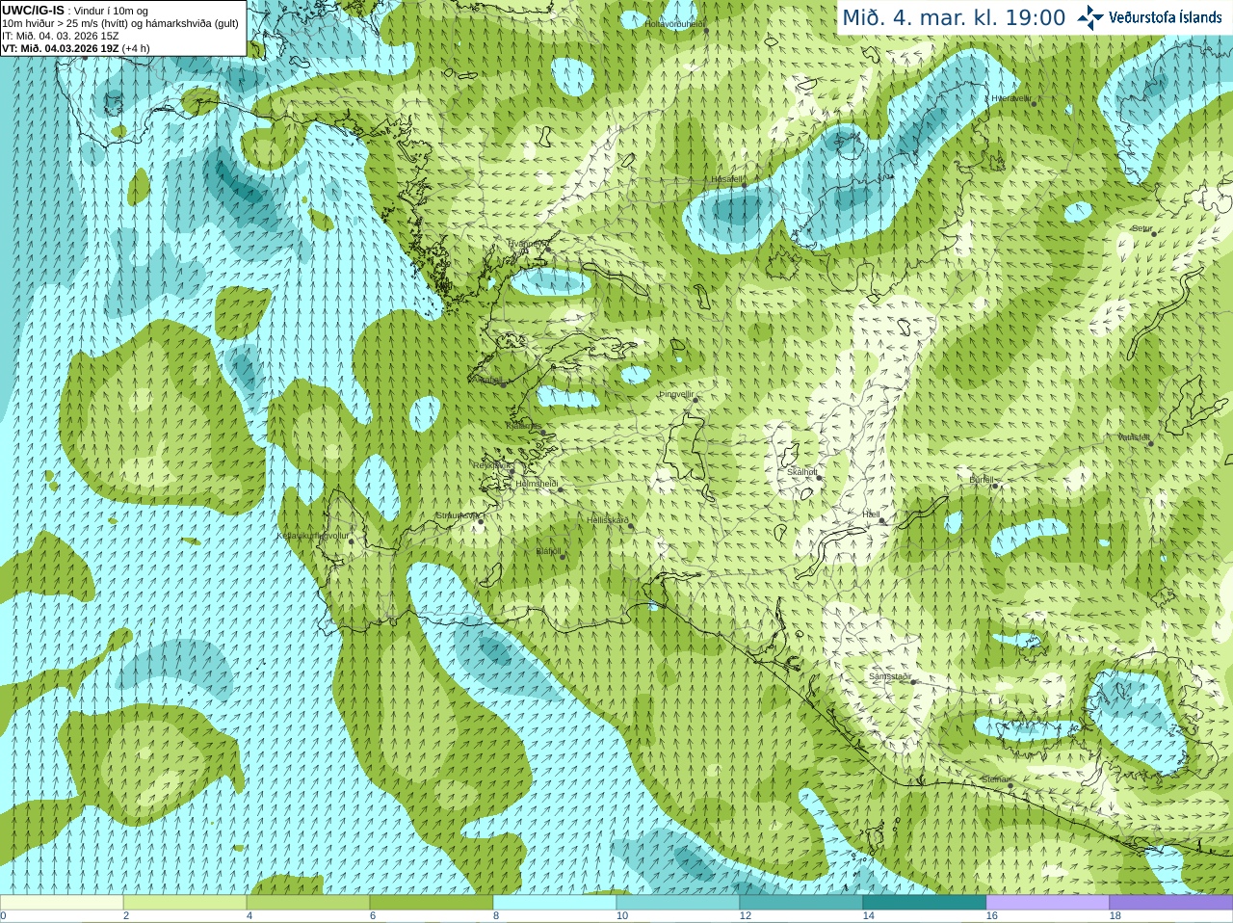Click the '16' value on the wind scale
The height and width of the screenshot is (923, 1233).
[992, 916]
